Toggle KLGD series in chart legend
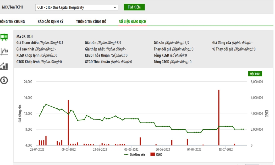Image resolution: width=275 pixels, height=165 pixels. 156,155
